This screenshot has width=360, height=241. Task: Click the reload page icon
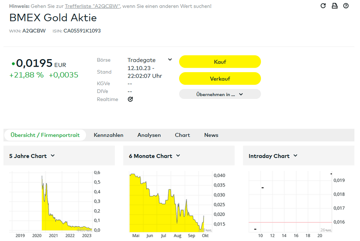tap(323, 6)
